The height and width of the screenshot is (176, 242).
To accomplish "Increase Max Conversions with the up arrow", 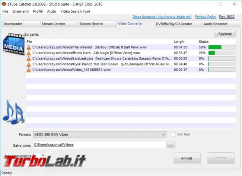I will pos(43,155).
